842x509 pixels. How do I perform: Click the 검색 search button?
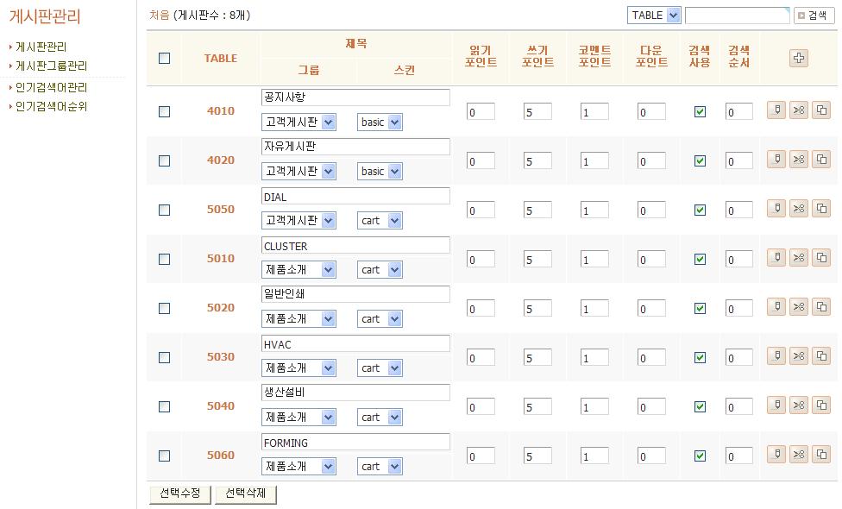[x=814, y=16]
